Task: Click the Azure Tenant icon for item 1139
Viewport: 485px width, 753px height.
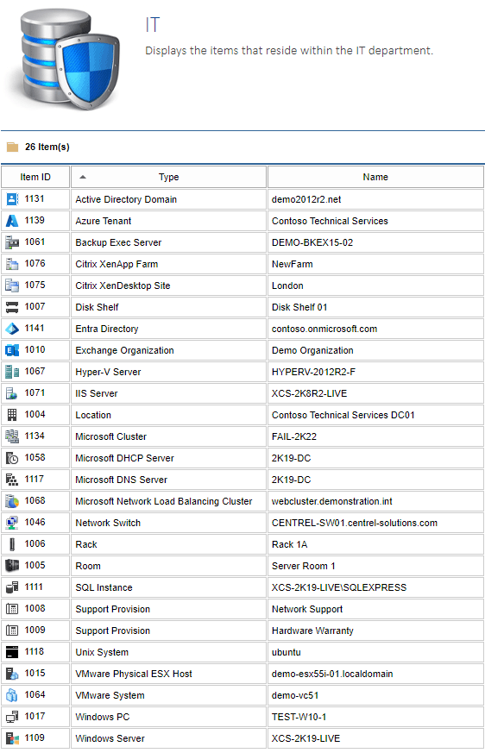Action: [x=12, y=221]
